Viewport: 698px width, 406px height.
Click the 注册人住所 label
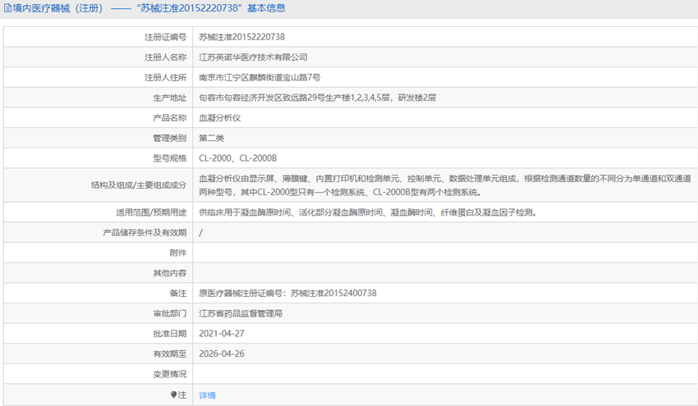click(x=166, y=77)
